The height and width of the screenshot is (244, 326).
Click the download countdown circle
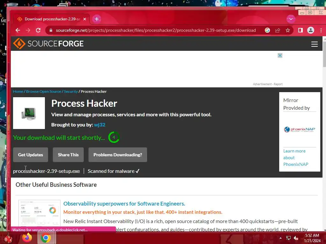coord(114,137)
